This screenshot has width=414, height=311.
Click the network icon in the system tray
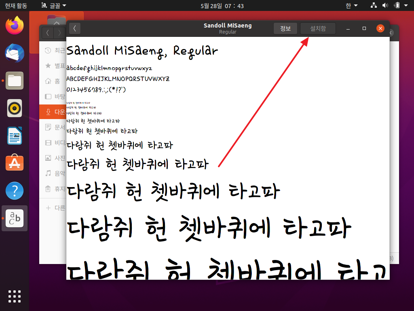pos(374,5)
